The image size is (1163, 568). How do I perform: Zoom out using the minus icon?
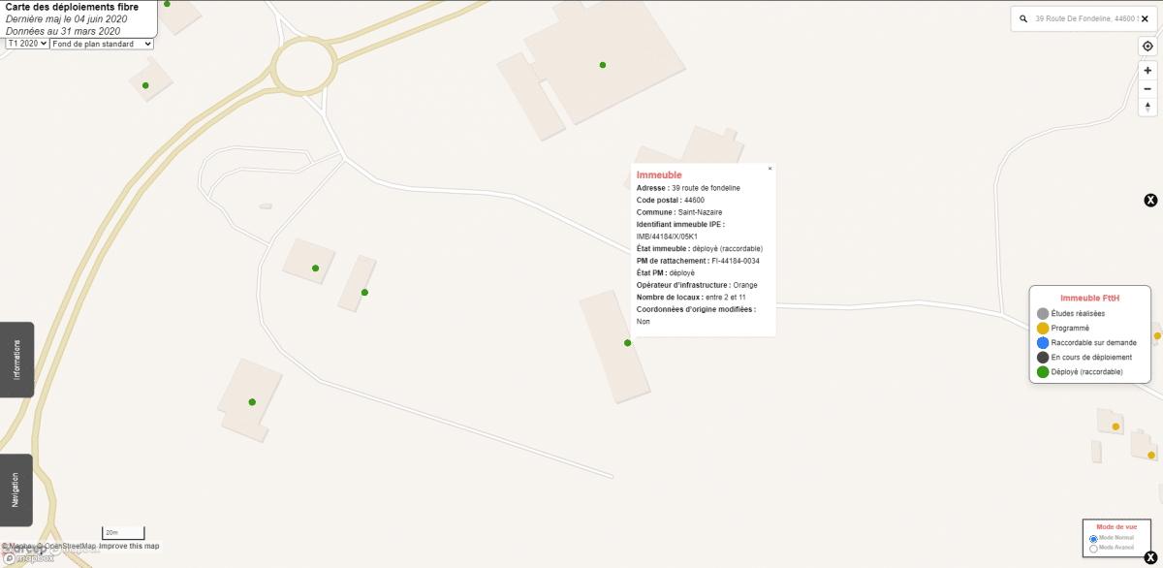1147,88
